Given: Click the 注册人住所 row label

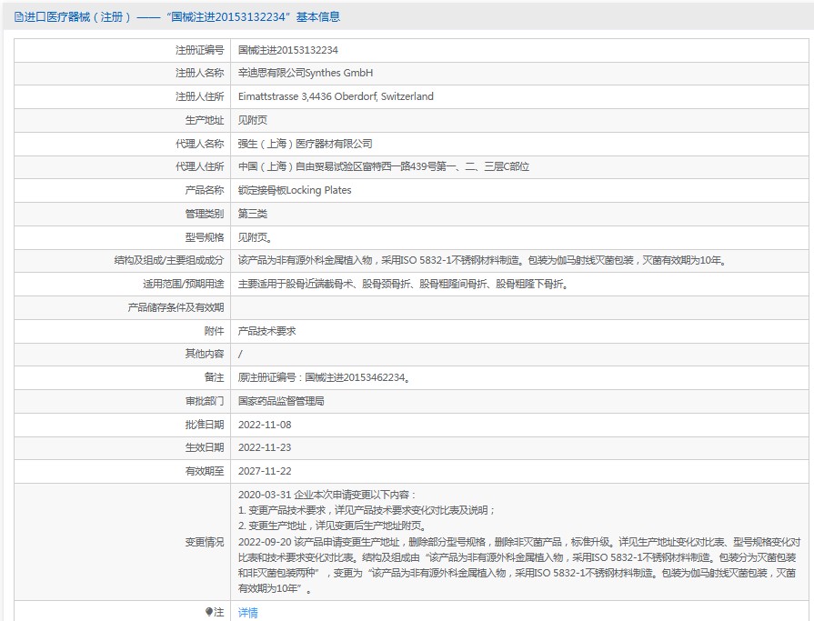Looking at the screenshot, I should (x=199, y=96).
